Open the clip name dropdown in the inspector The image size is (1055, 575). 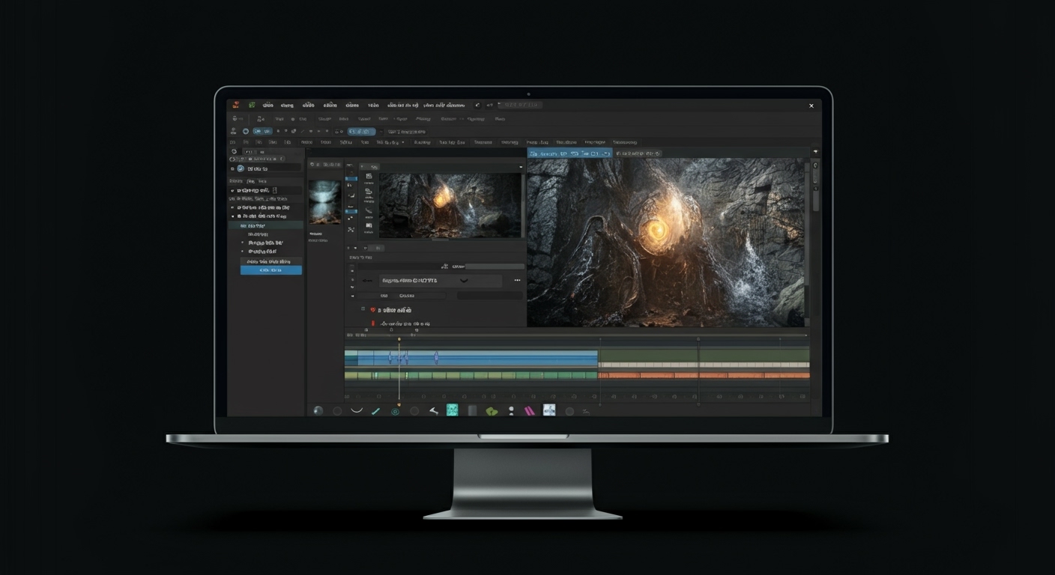pos(444,281)
